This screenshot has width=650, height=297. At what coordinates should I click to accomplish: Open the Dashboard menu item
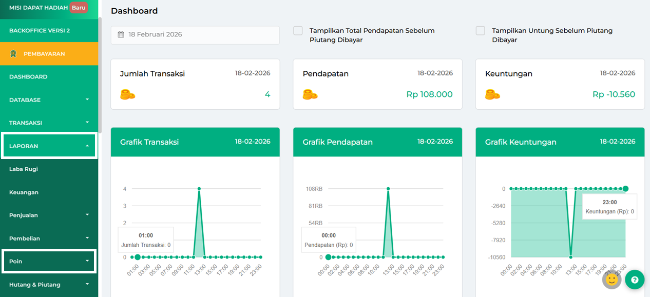click(x=28, y=77)
